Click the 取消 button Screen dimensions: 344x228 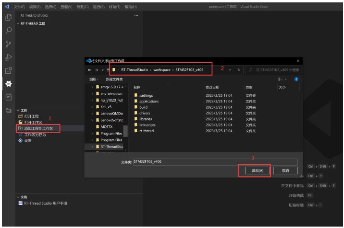click(285, 171)
